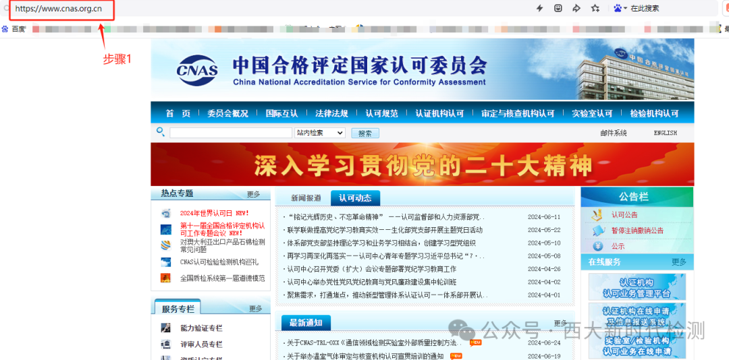729x360 pixels.
Task: Click the magnifier icon beside site search
Action: click(161, 132)
